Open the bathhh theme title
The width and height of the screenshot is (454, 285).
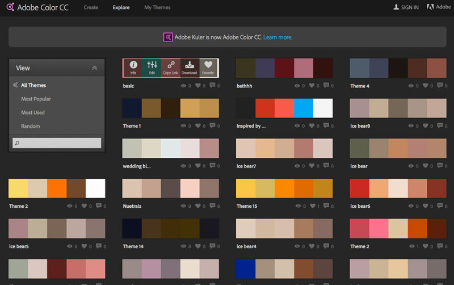tap(244, 86)
